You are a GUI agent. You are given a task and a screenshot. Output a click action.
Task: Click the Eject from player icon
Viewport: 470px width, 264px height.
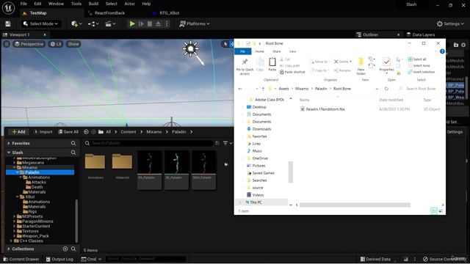pyautogui.click(x=158, y=23)
